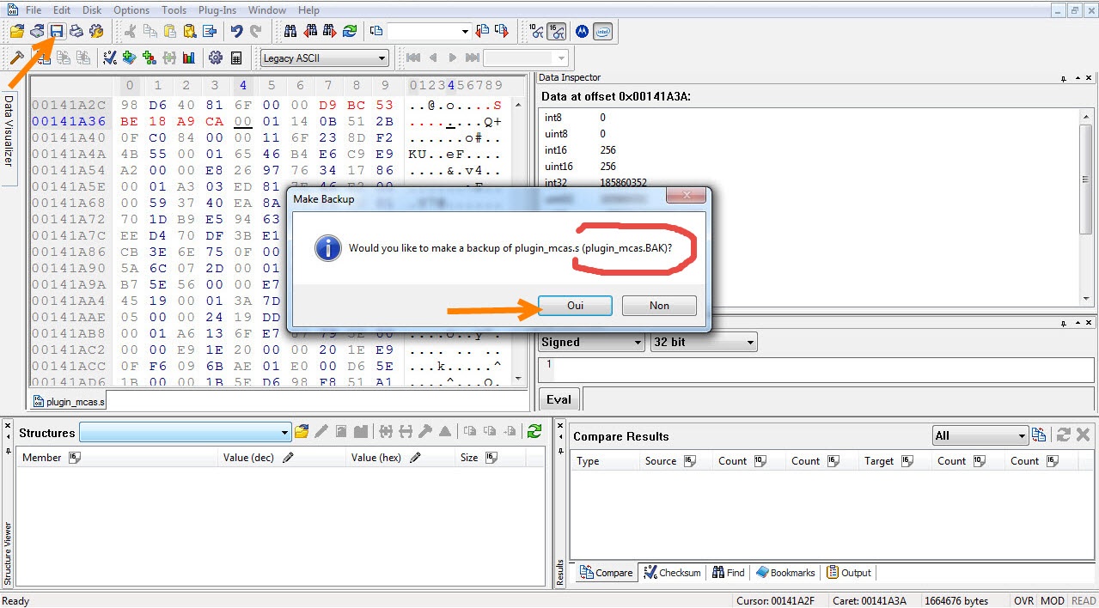Click the green refresh icon in Structures panel
Viewport: 1099px width, 608px height.
[x=534, y=432]
